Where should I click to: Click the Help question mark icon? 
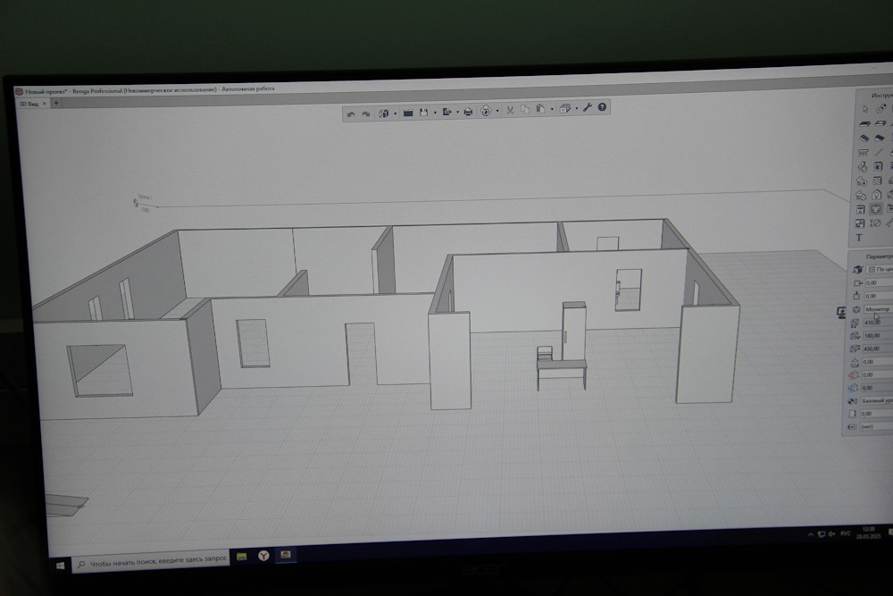point(603,108)
